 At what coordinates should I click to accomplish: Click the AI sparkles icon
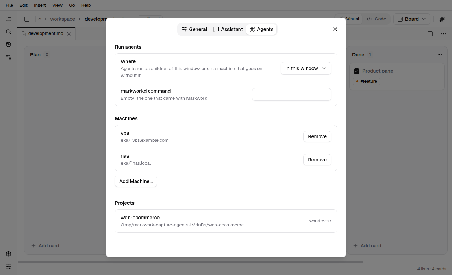coord(442,19)
